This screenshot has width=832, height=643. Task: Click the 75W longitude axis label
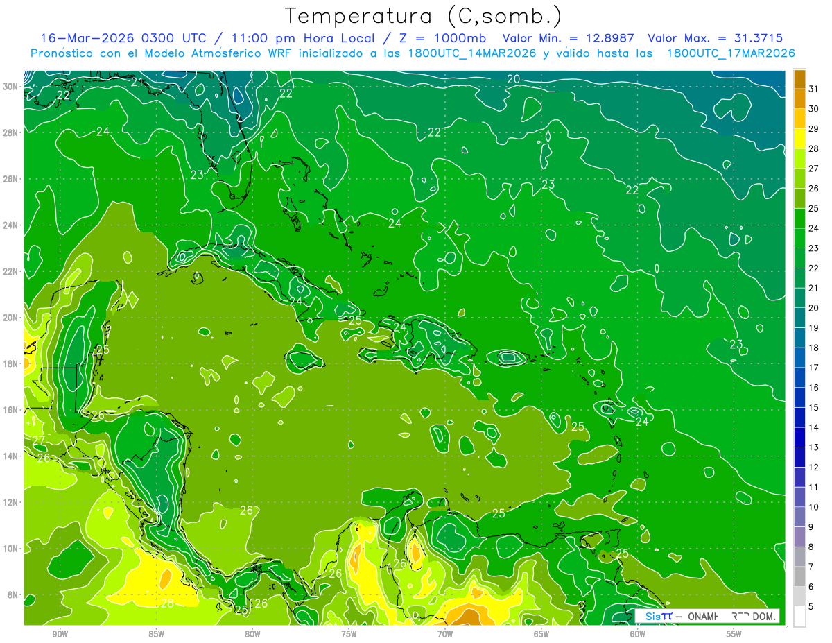(x=349, y=634)
